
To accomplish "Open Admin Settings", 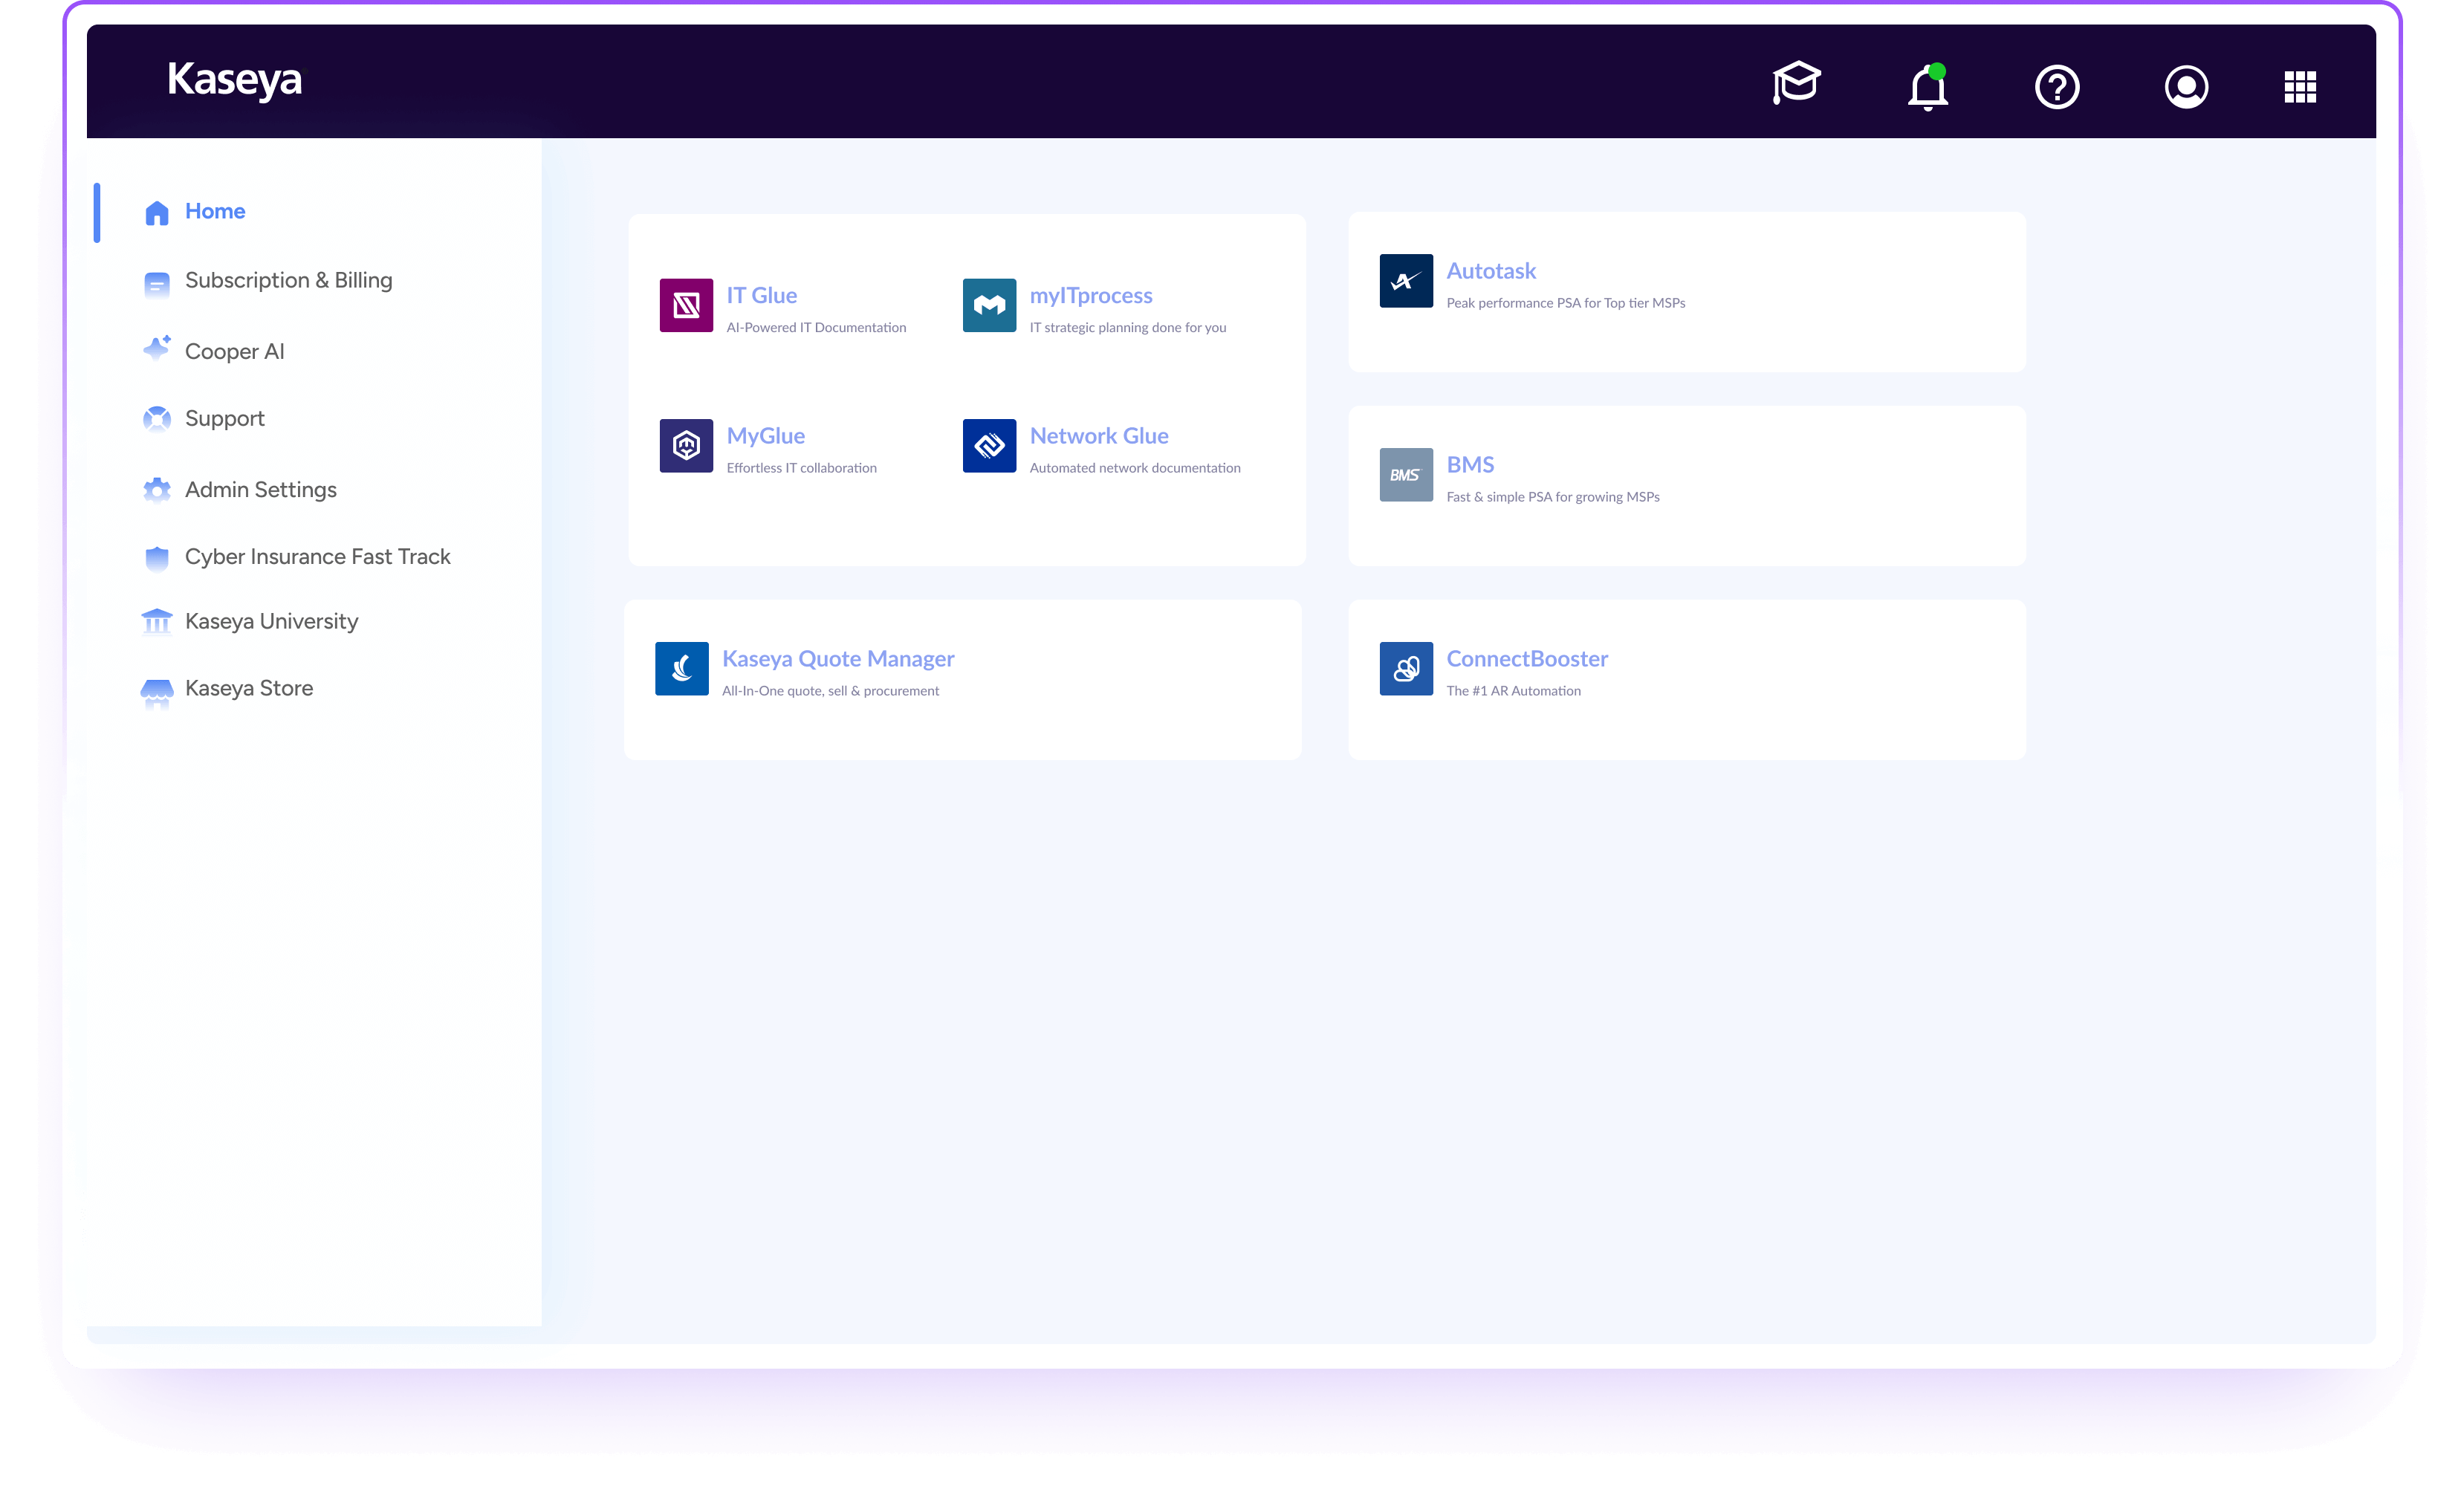I will point(261,490).
